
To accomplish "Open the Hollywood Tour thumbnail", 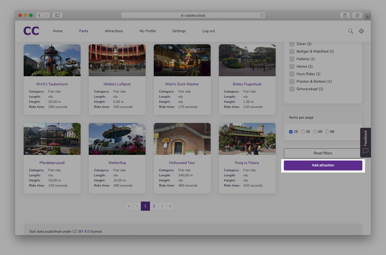I will coord(182,139).
